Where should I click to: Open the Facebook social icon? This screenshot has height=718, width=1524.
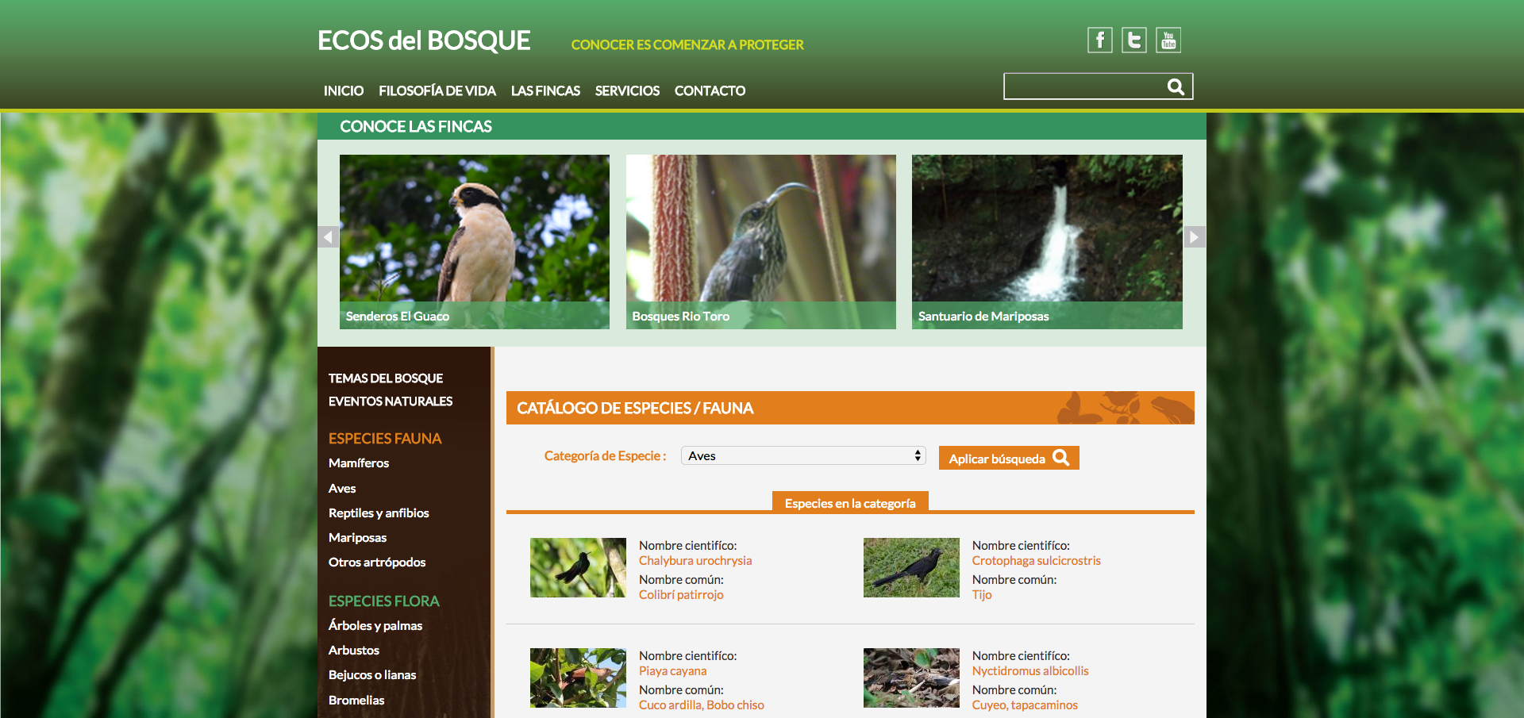tap(1099, 40)
